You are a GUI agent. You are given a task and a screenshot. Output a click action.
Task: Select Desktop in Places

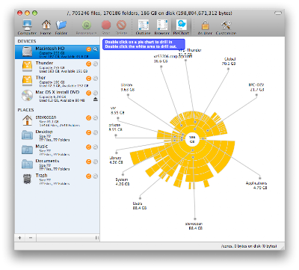tap(57, 135)
